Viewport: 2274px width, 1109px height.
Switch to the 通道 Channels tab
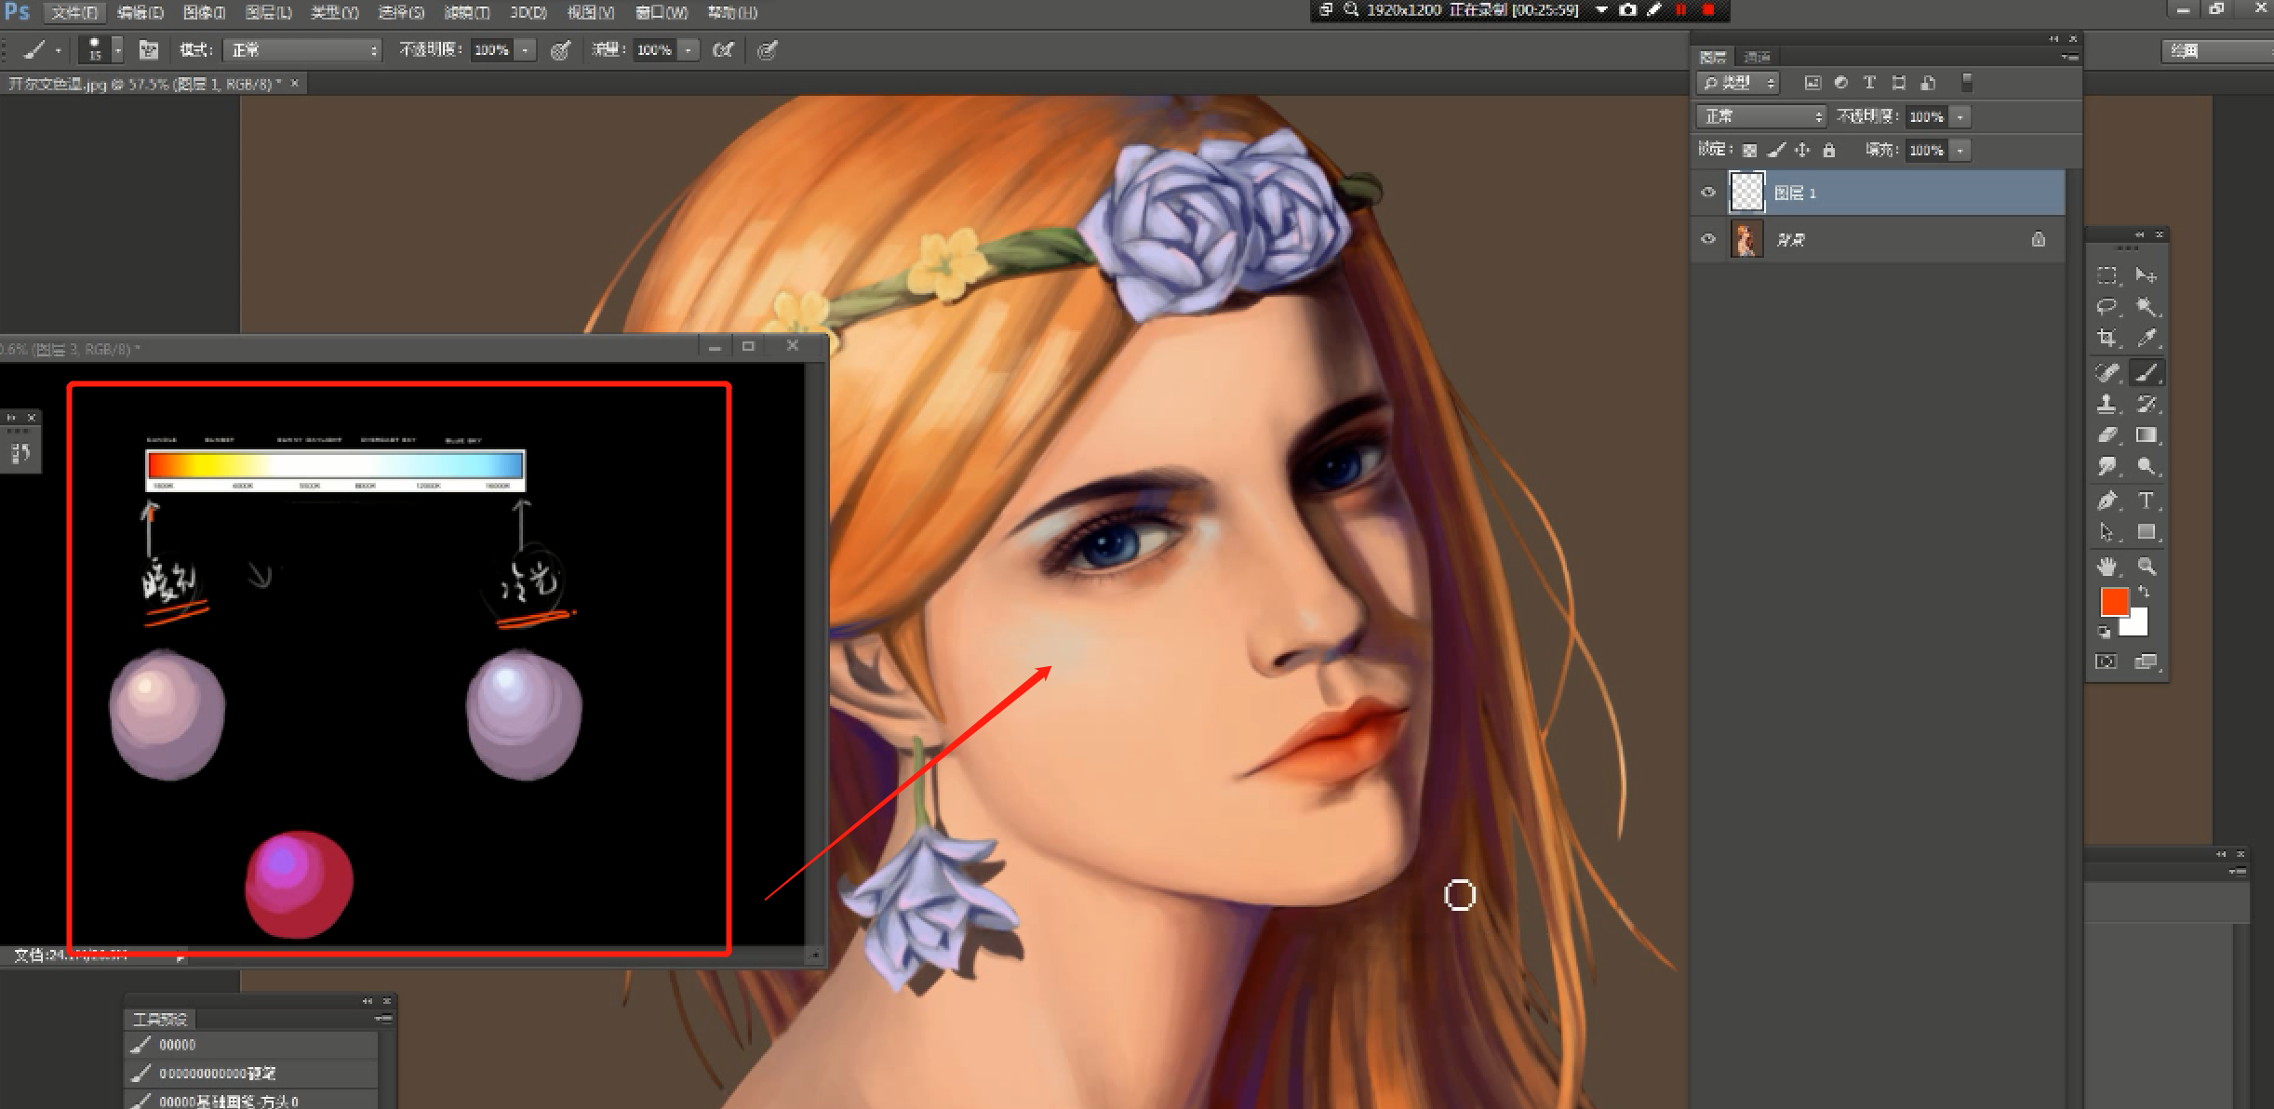coord(1757,57)
